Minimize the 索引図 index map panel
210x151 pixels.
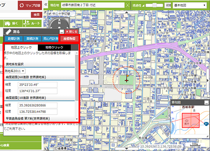point(206,103)
